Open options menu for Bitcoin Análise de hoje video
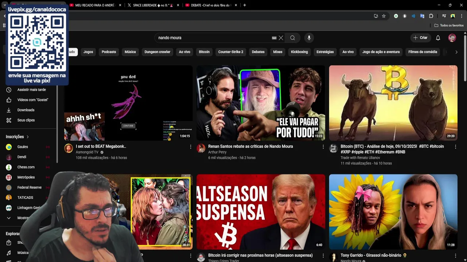The image size is (467, 262). point(455,147)
